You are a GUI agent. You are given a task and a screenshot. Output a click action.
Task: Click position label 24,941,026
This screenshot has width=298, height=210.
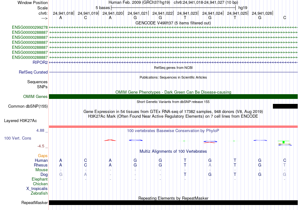coord(262,13)
